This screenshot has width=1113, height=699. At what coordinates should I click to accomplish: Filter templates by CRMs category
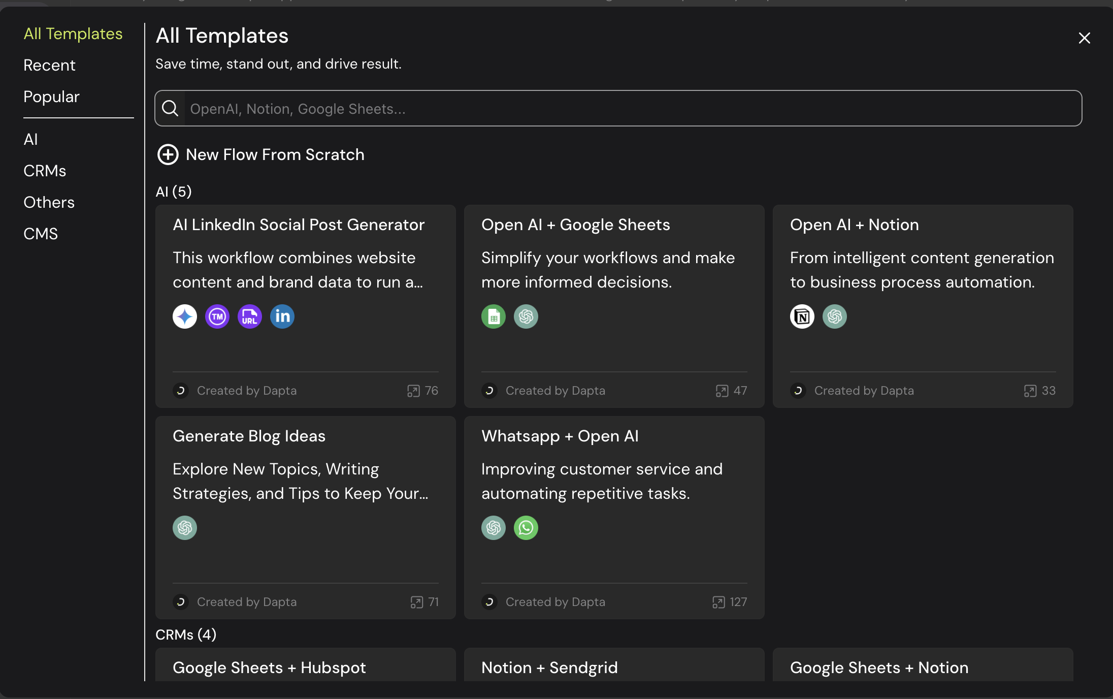(x=45, y=171)
